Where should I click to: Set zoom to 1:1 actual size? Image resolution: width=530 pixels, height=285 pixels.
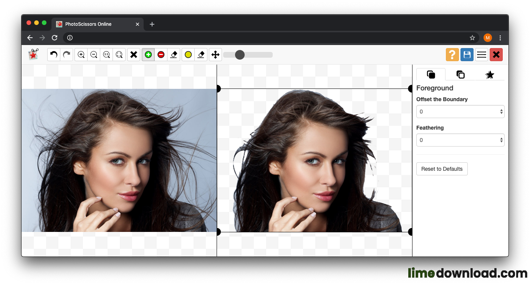coord(106,55)
